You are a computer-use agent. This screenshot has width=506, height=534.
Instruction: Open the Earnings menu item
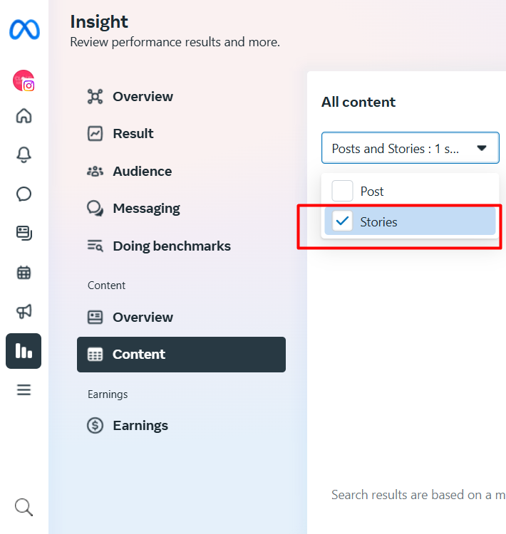point(181,426)
